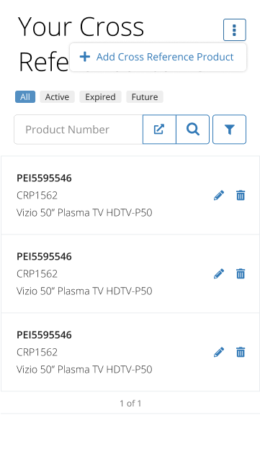Viewport: 260px width, 464px height.
Task: Open the second row's CRP1562 reference
Action: point(37,274)
